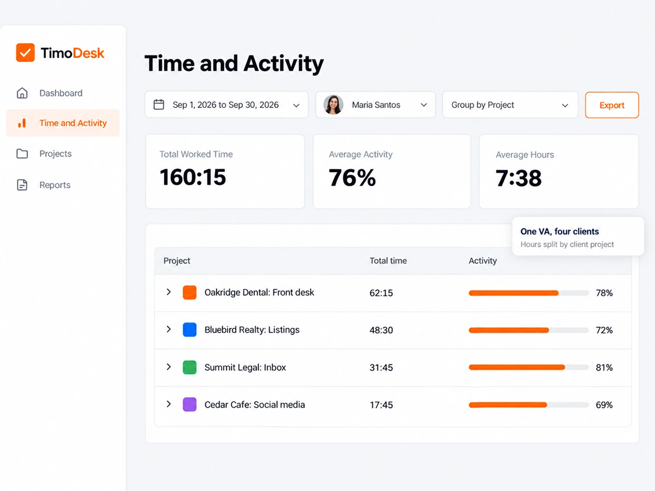The image size is (655, 491).
Task: Click the Bluebird Realty 72% activity bar
Action: [x=529, y=330]
